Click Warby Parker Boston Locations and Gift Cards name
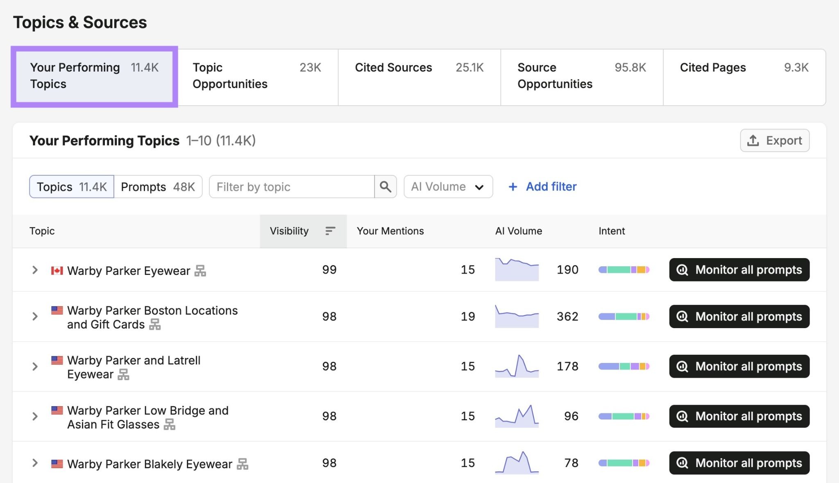Image resolution: width=839 pixels, height=483 pixels. tap(152, 317)
